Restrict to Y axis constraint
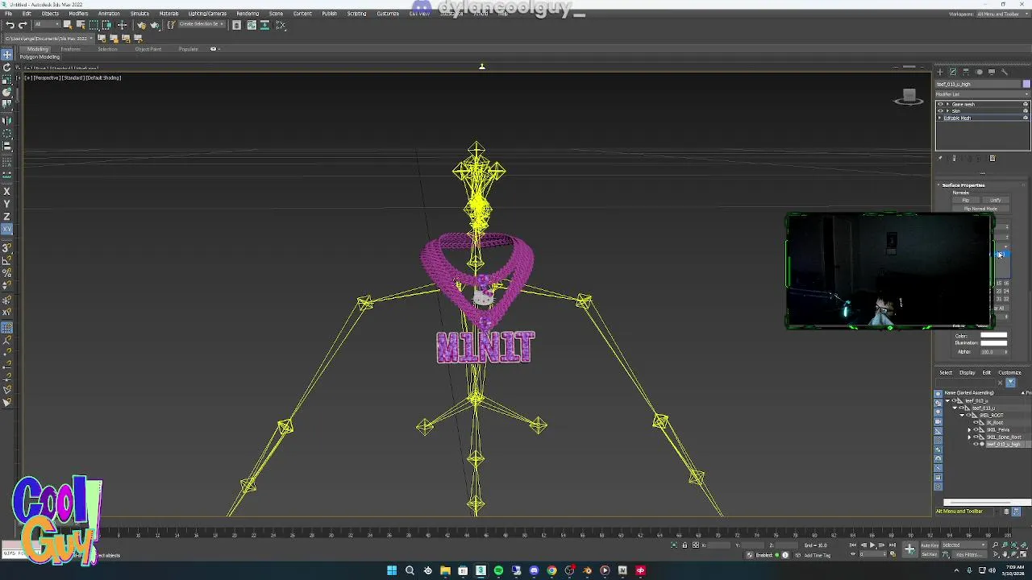The image size is (1032, 580). pyautogui.click(x=6, y=204)
